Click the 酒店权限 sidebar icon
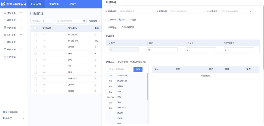Image resolution: width=264 pixels, height=126 pixels. coord(5,13)
